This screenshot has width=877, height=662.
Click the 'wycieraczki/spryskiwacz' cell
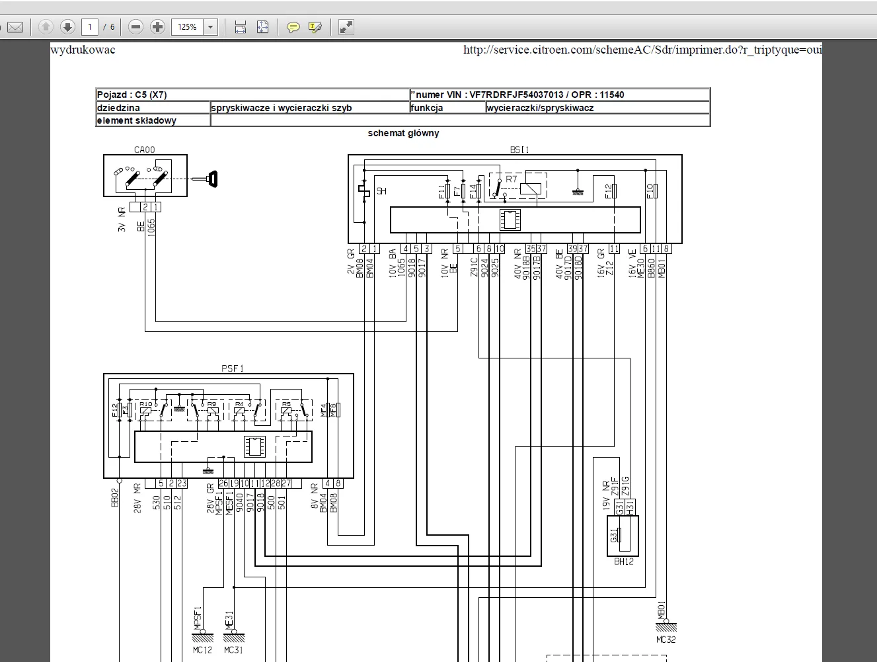(x=597, y=108)
